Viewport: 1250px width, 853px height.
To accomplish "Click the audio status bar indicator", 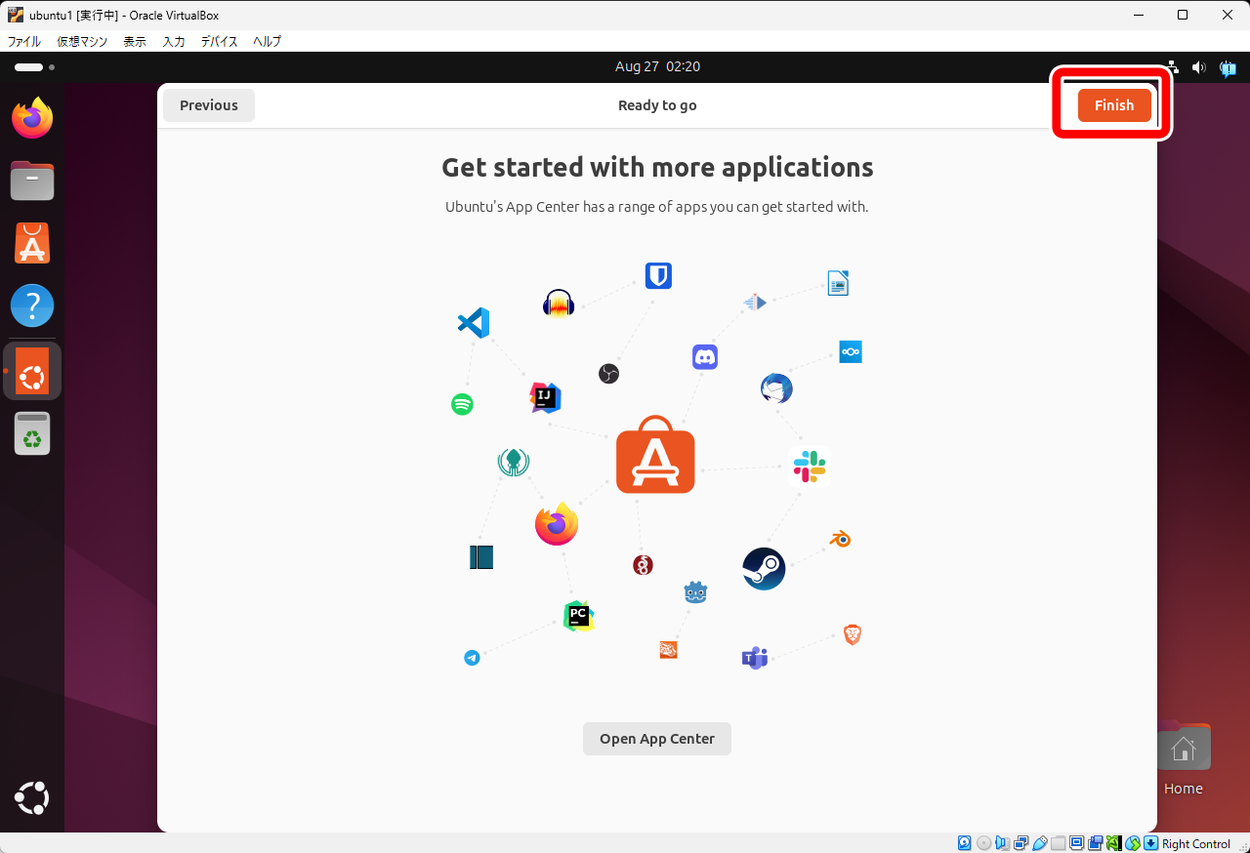I will tap(1002, 843).
